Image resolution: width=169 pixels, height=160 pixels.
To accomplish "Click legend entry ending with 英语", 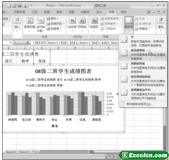I will (x=44, y=85).
